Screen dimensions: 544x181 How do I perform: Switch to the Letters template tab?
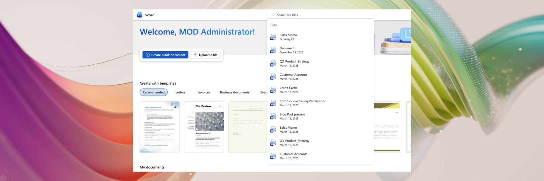click(x=180, y=92)
